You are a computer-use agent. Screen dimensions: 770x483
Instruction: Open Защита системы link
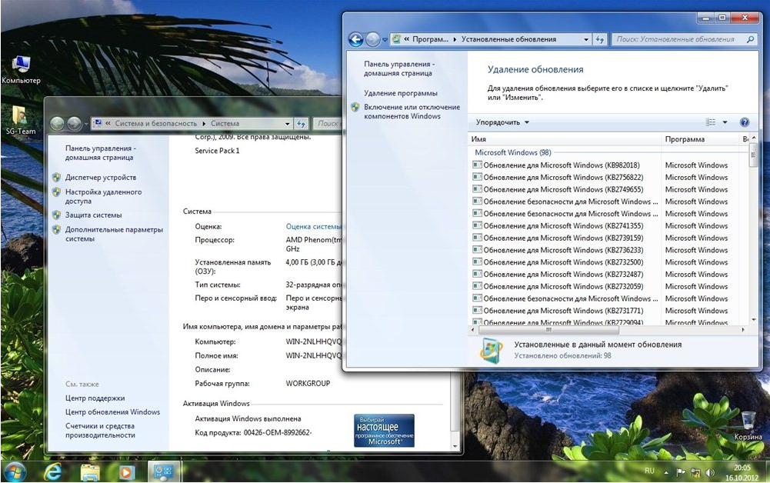pos(93,215)
